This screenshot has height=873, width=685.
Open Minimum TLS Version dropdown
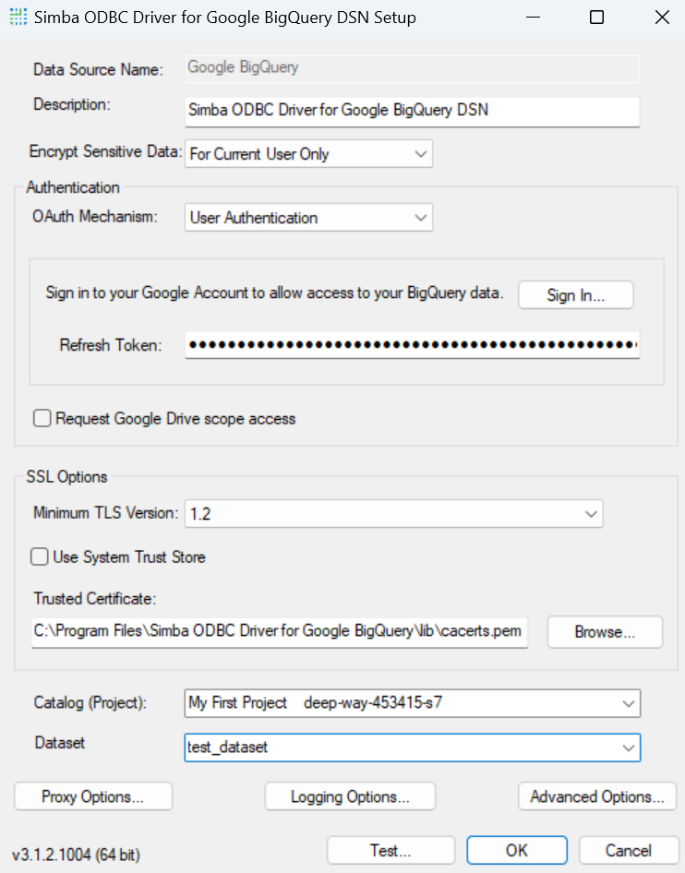tap(393, 513)
